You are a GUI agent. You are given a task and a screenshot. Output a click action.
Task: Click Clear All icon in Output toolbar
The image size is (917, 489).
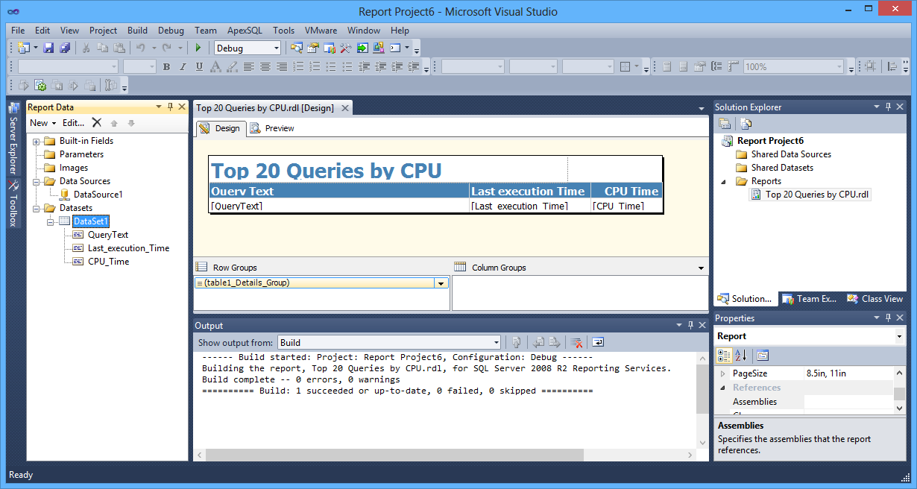576,342
